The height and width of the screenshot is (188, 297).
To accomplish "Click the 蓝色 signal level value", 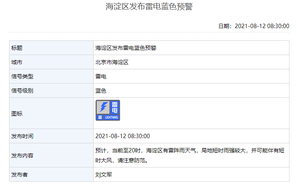I will (101, 91).
